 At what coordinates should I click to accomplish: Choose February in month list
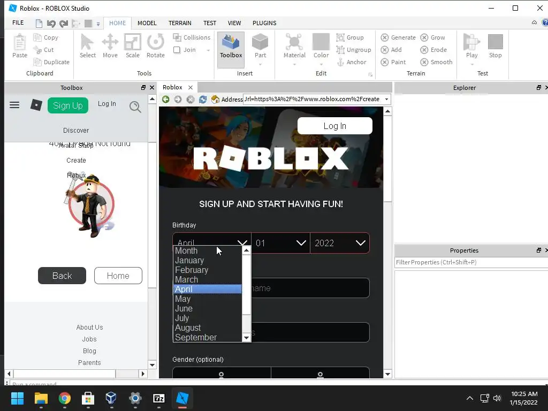pyautogui.click(x=207, y=270)
